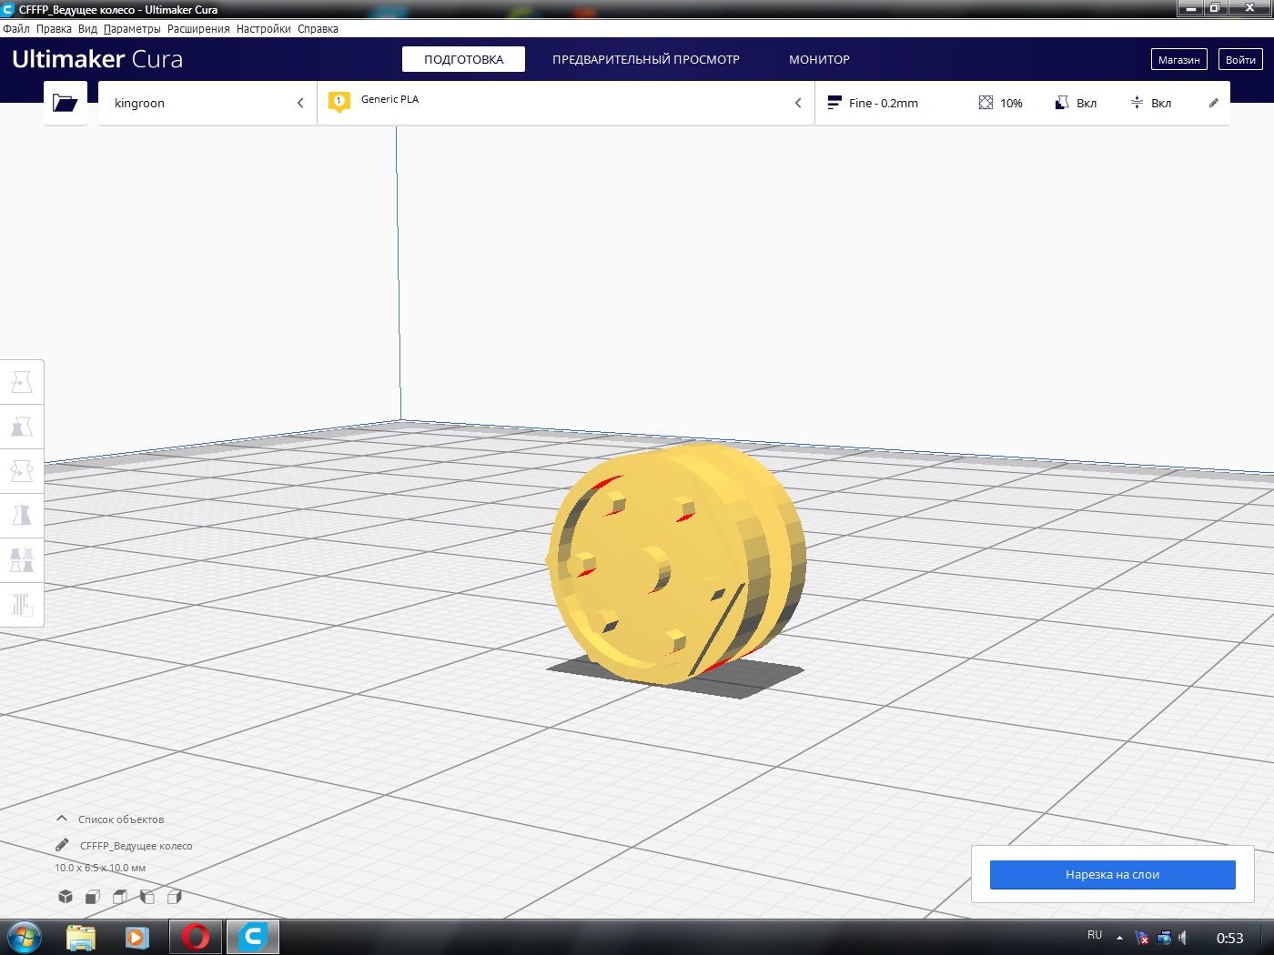Viewport: 1274px width, 955px height.
Task: Open Per Model Settings tool
Action: pos(22,560)
